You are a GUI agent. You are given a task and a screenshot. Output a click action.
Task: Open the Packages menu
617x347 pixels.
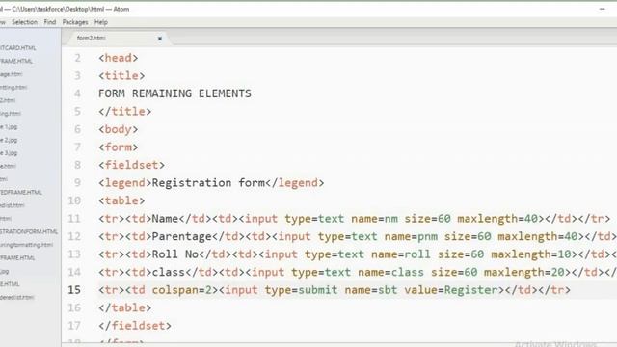click(x=75, y=22)
